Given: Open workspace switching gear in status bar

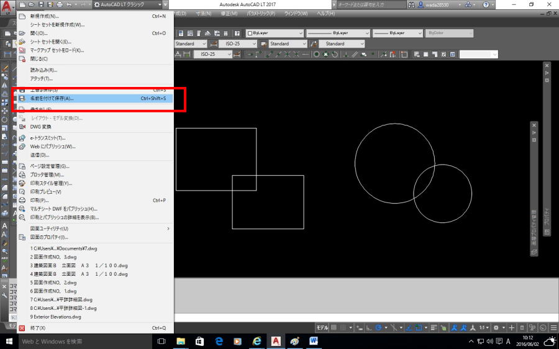Looking at the screenshot, I should (496, 327).
